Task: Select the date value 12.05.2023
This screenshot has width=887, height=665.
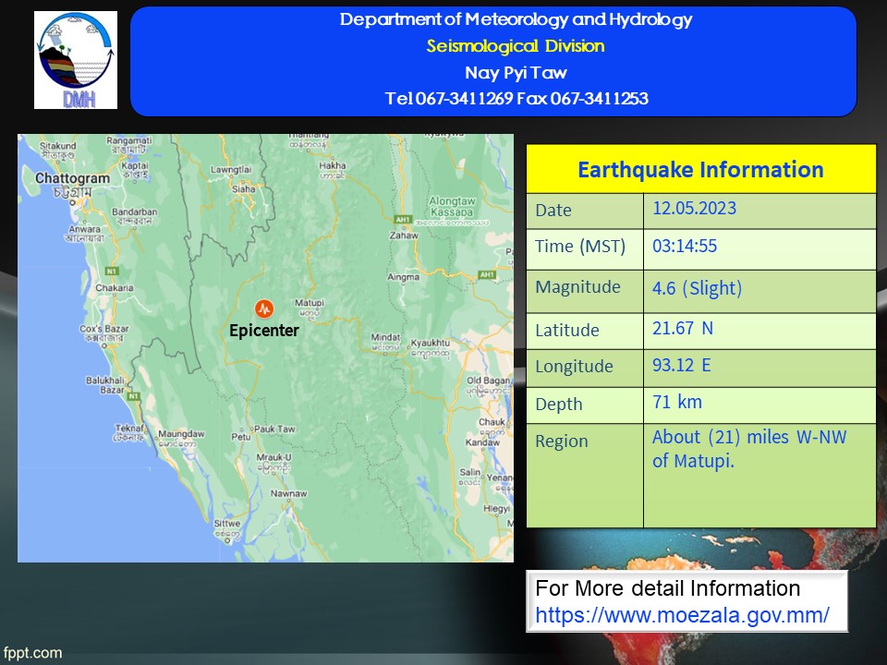Action: (x=694, y=208)
